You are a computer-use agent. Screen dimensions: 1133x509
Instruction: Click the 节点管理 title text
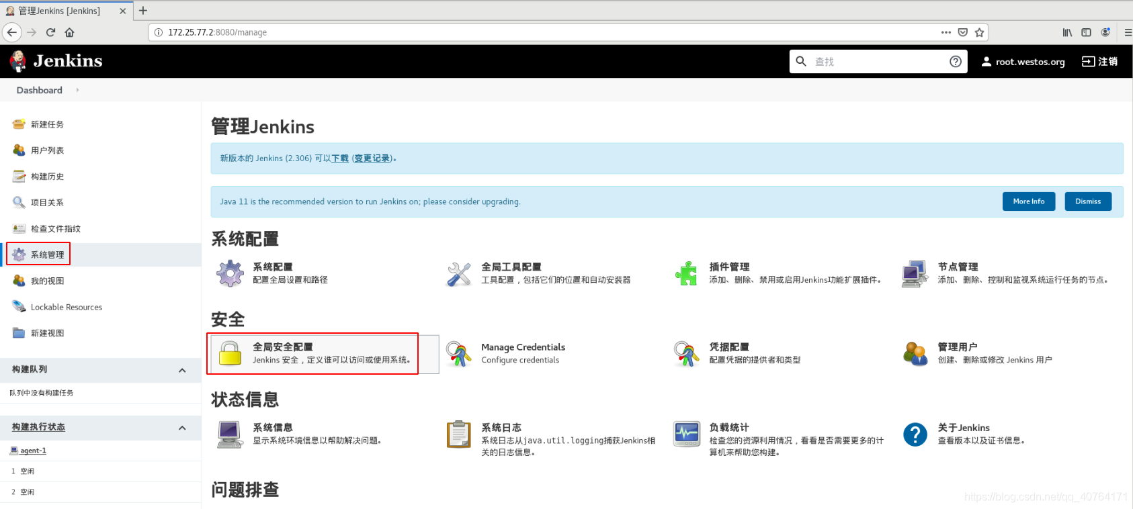tap(958, 267)
